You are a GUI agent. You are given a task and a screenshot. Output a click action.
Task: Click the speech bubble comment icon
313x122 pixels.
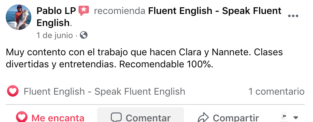tap(116, 117)
